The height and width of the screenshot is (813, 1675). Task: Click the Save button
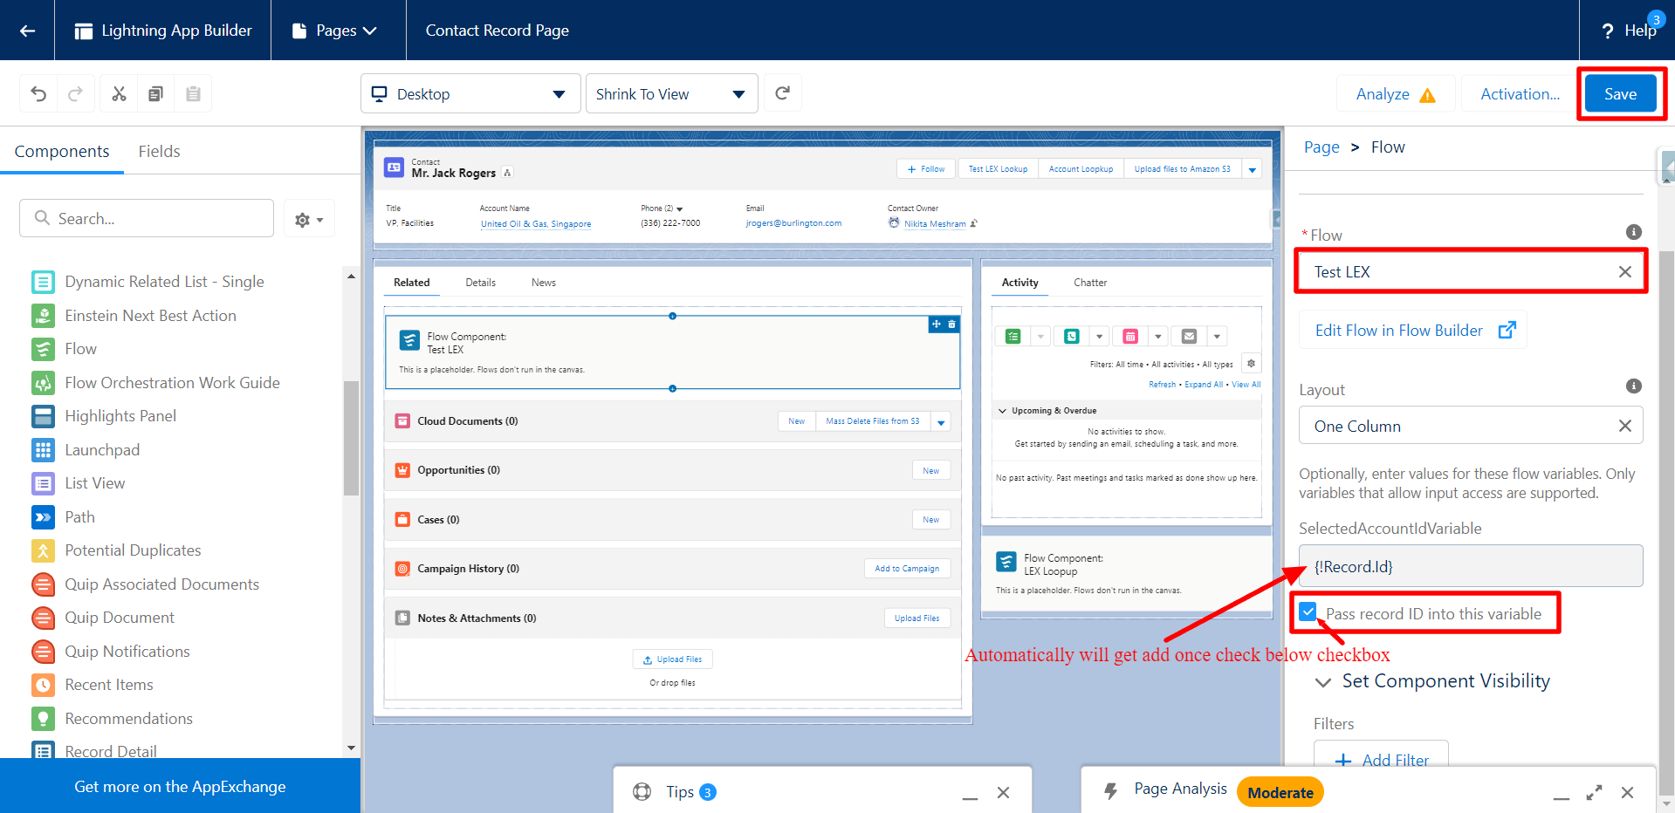[1620, 93]
